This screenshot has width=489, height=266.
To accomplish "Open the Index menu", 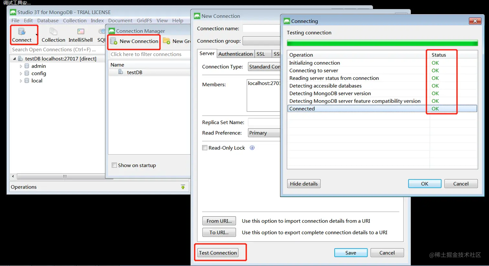I will pos(97,20).
